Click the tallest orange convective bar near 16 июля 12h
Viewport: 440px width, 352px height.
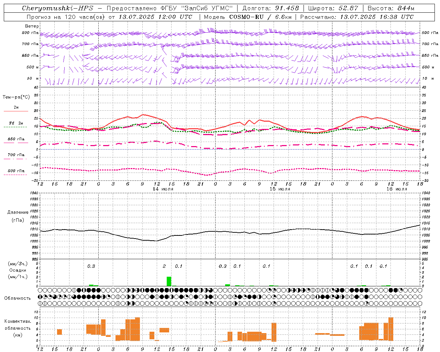390,329
